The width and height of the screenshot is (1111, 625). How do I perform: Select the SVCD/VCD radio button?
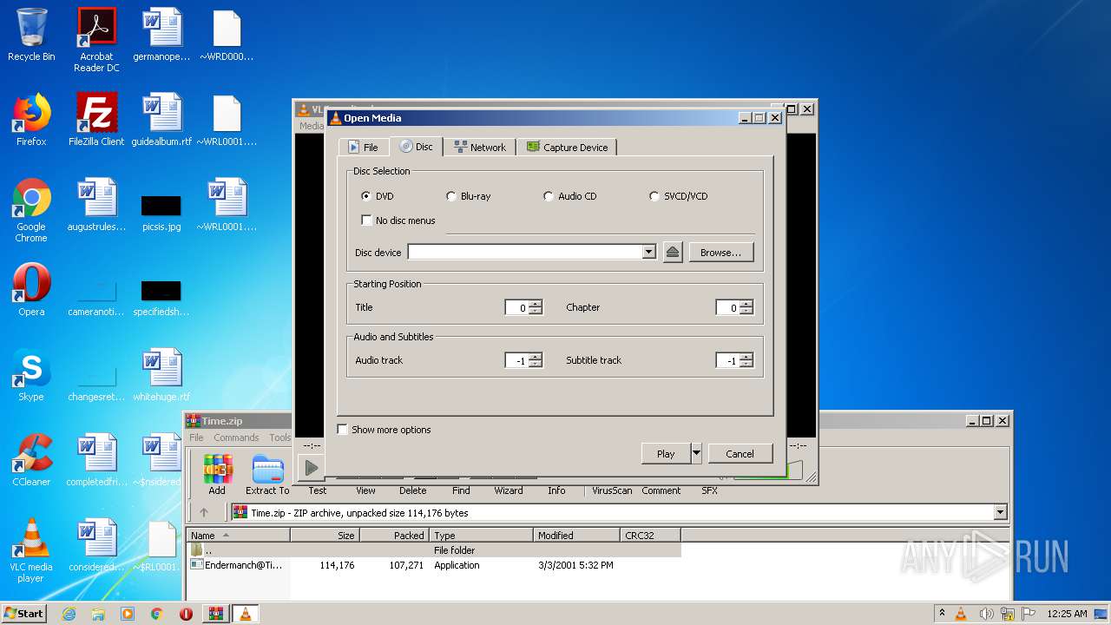[654, 196]
